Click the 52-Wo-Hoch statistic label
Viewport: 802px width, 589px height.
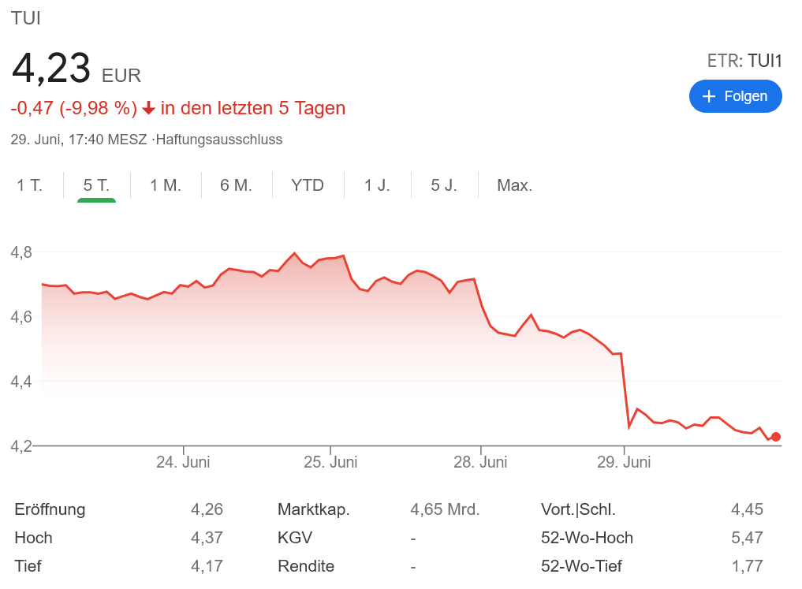coord(587,538)
